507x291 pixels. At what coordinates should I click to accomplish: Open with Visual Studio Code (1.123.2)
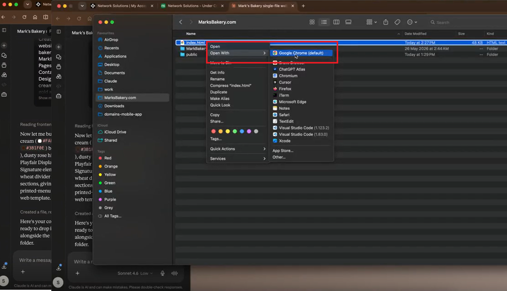point(304,128)
